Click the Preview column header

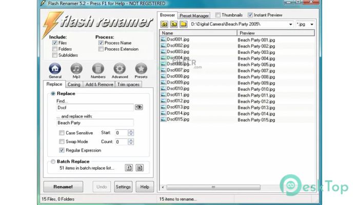point(276,33)
